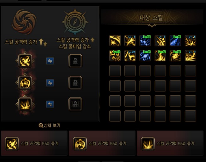
Task: Toggle swap arrows beside dragon skill slot
Action: point(50,83)
